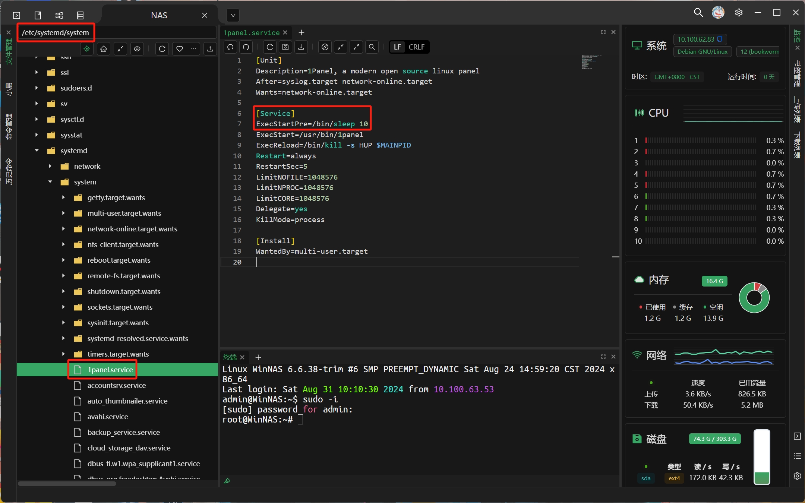
Task: Refresh the file manager listing
Action: (x=162, y=49)
